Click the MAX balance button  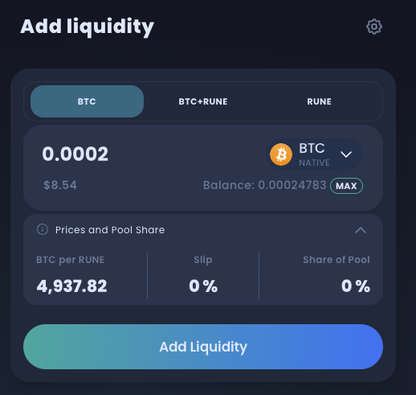[346, 186]
